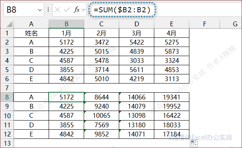Click cell with value 8644

(101, 97)
